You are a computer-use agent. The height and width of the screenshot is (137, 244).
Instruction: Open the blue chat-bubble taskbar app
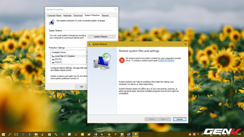coord(69,134)
